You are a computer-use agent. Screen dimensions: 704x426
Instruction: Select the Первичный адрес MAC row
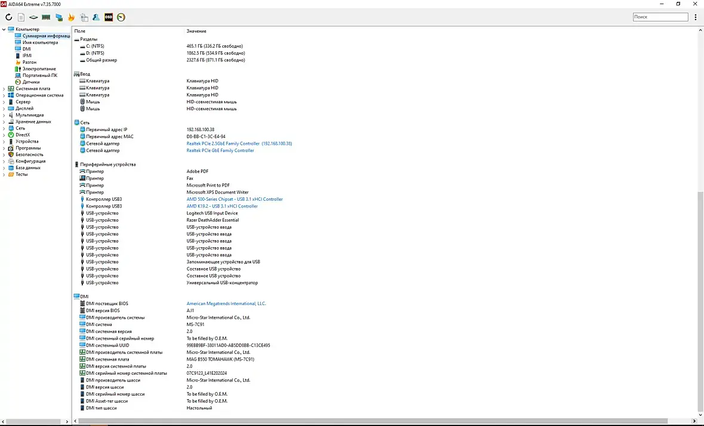coord(153,137)
